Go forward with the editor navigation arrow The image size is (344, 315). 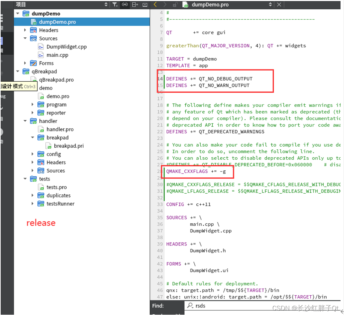tap(165, 4)
